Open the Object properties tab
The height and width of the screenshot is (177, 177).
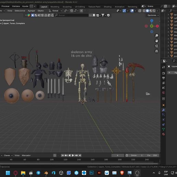(x=164, y=105)
